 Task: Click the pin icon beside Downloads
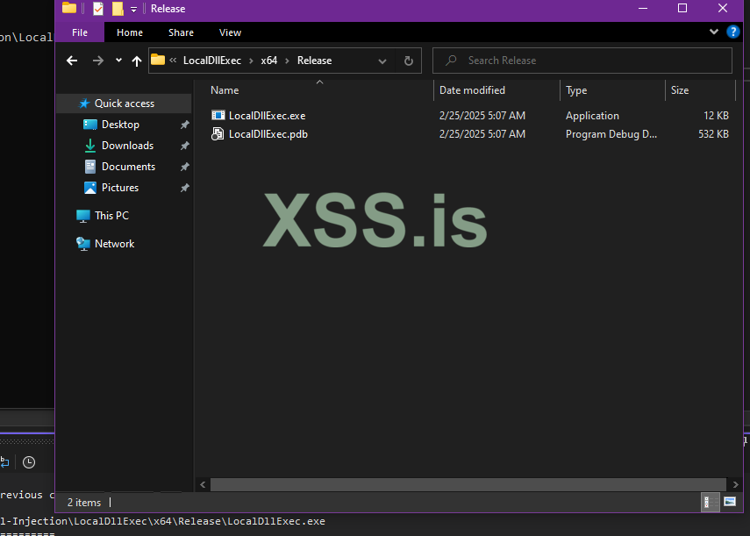(184, 146)
